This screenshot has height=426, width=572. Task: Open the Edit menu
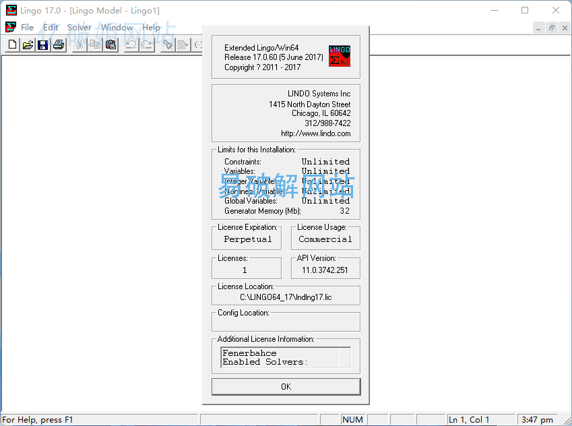tap(51, 28)
